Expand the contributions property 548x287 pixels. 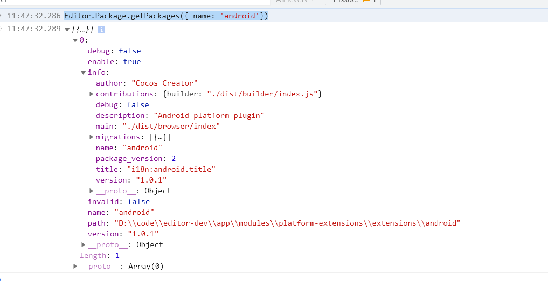tap(91, 94)
